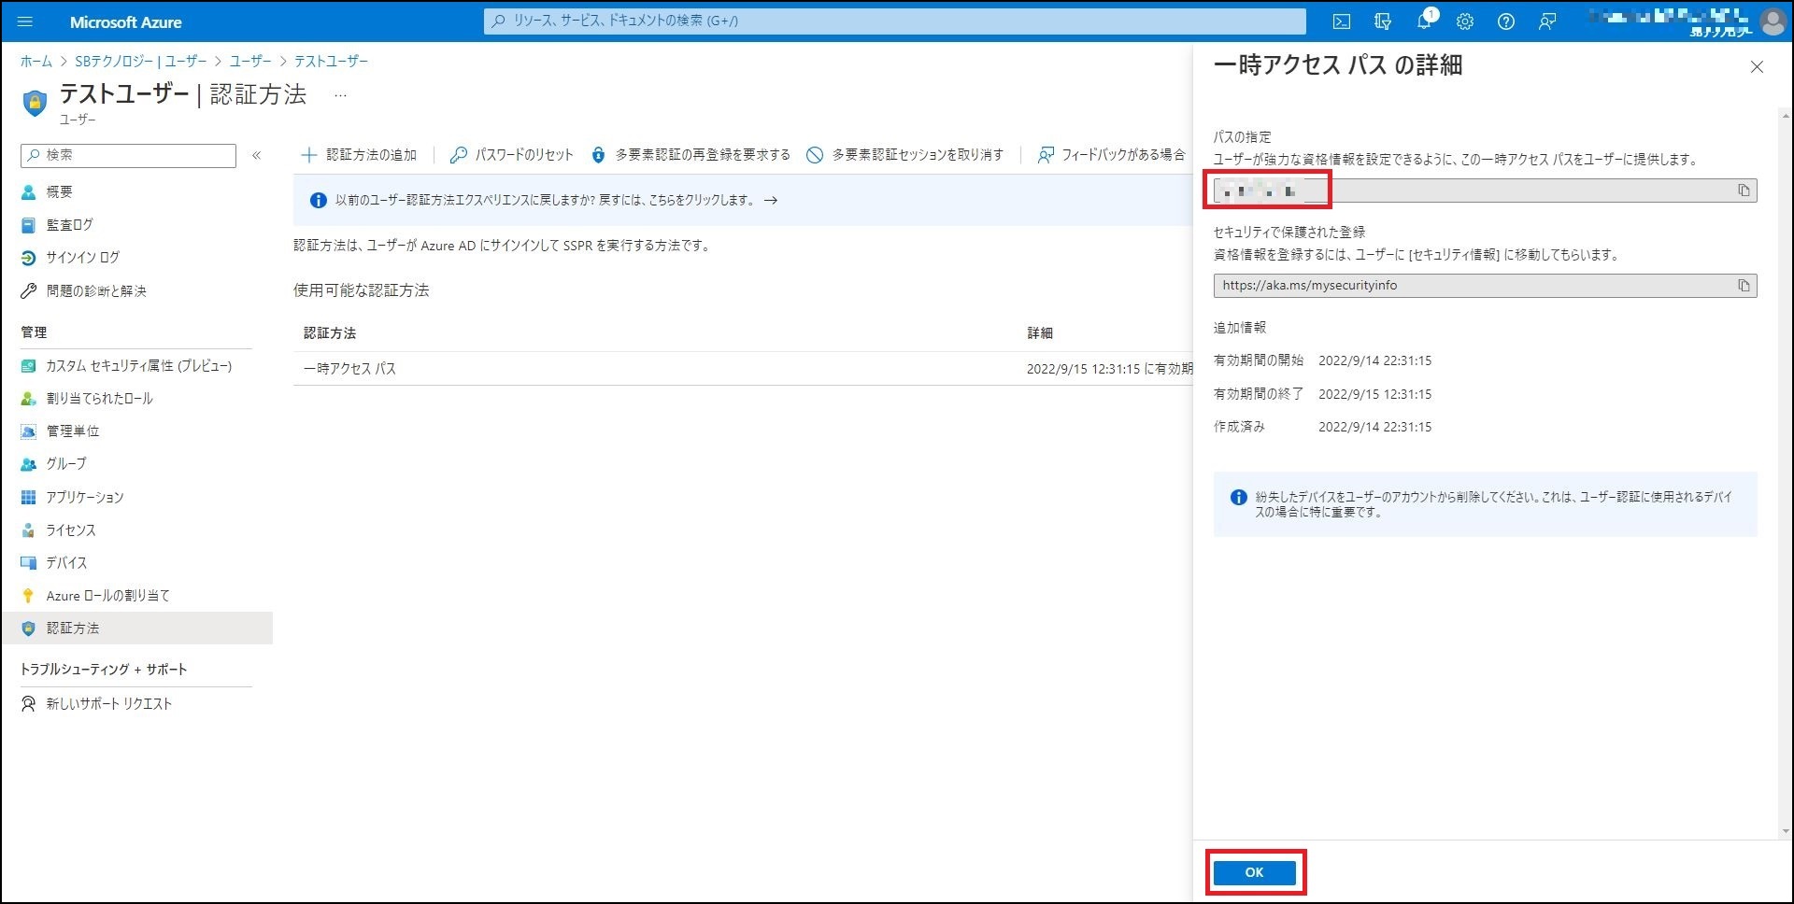Viewport: 1794px width, 904px height.
Task: Collapse the left sidebar with double chevron
Action: pos(257,155)
